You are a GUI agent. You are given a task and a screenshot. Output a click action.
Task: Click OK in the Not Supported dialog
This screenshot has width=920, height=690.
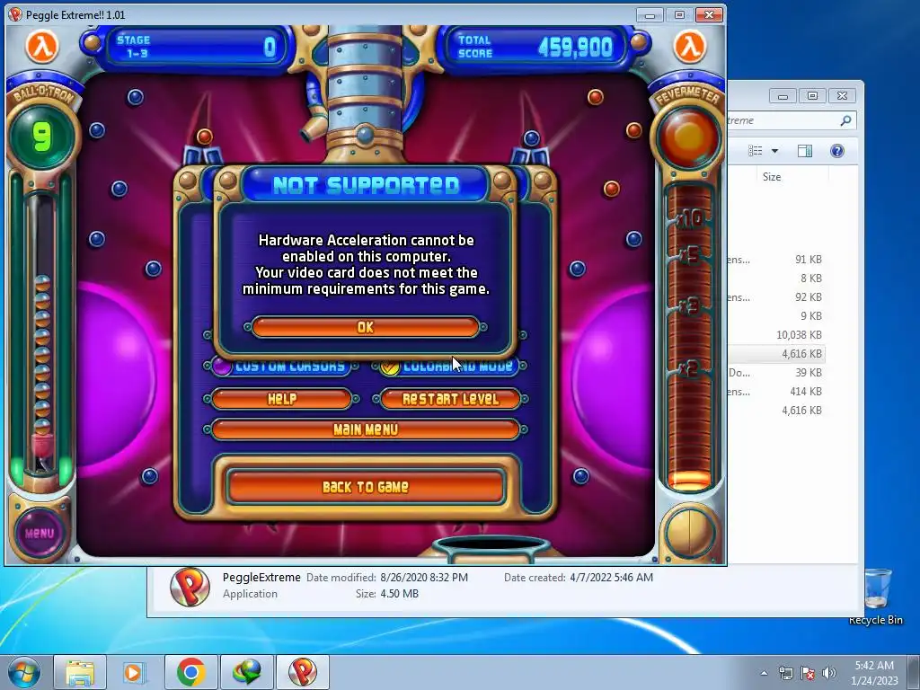tap(366, 327)
